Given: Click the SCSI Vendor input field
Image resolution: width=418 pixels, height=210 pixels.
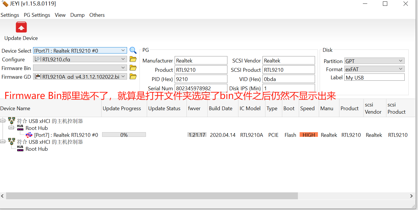Looking at the screenshot, I should [289, 60].
